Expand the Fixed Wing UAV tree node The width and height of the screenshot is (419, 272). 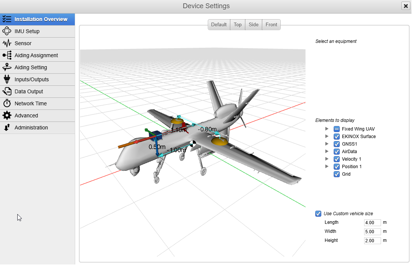pyautogui.click(x=327, y=129)
